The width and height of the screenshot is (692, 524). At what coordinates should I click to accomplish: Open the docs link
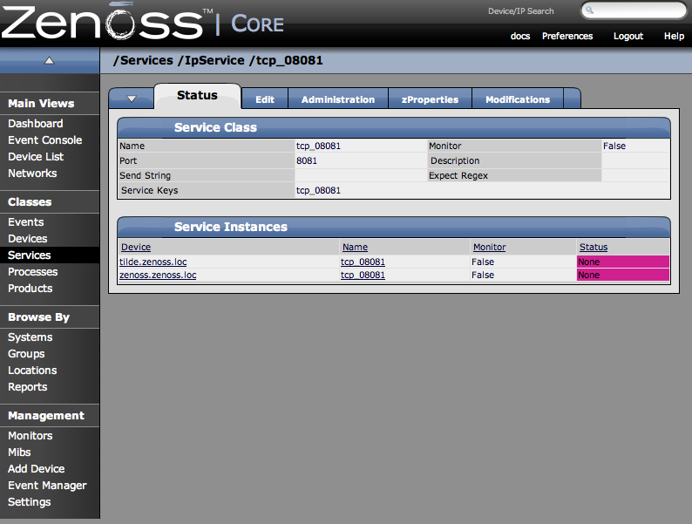(520, 37)
